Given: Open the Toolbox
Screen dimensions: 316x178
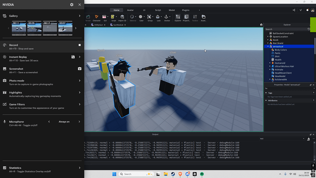Looking at the screenshot, I should (x=195, y=17).
